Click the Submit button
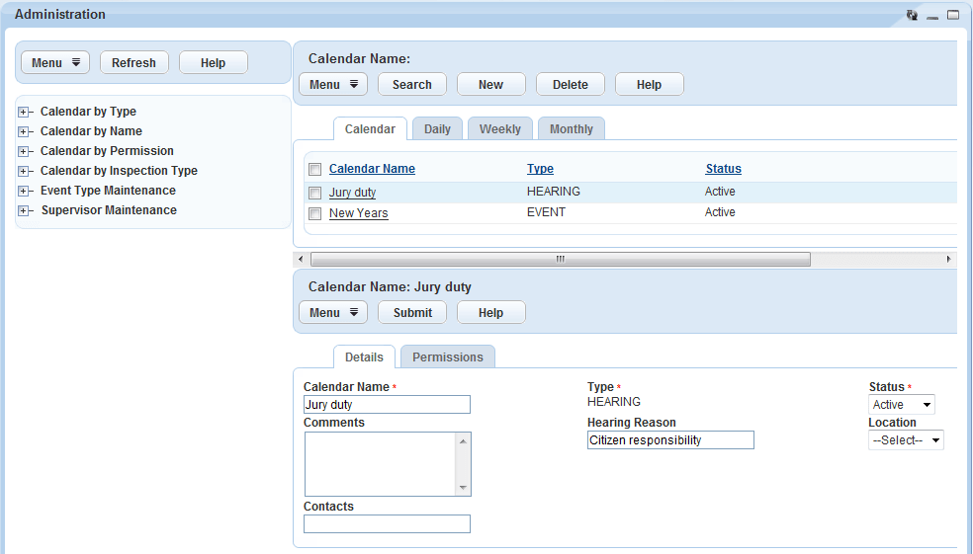 (x=412, y=313)
